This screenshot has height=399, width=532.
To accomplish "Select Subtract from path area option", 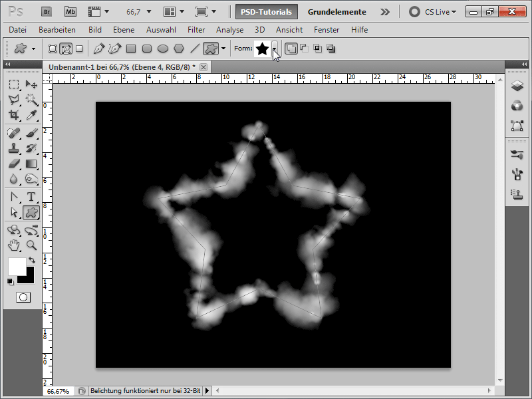I will click(x=305, y=49).
